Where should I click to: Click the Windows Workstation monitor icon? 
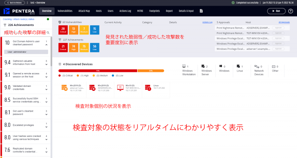click(184, 66)
